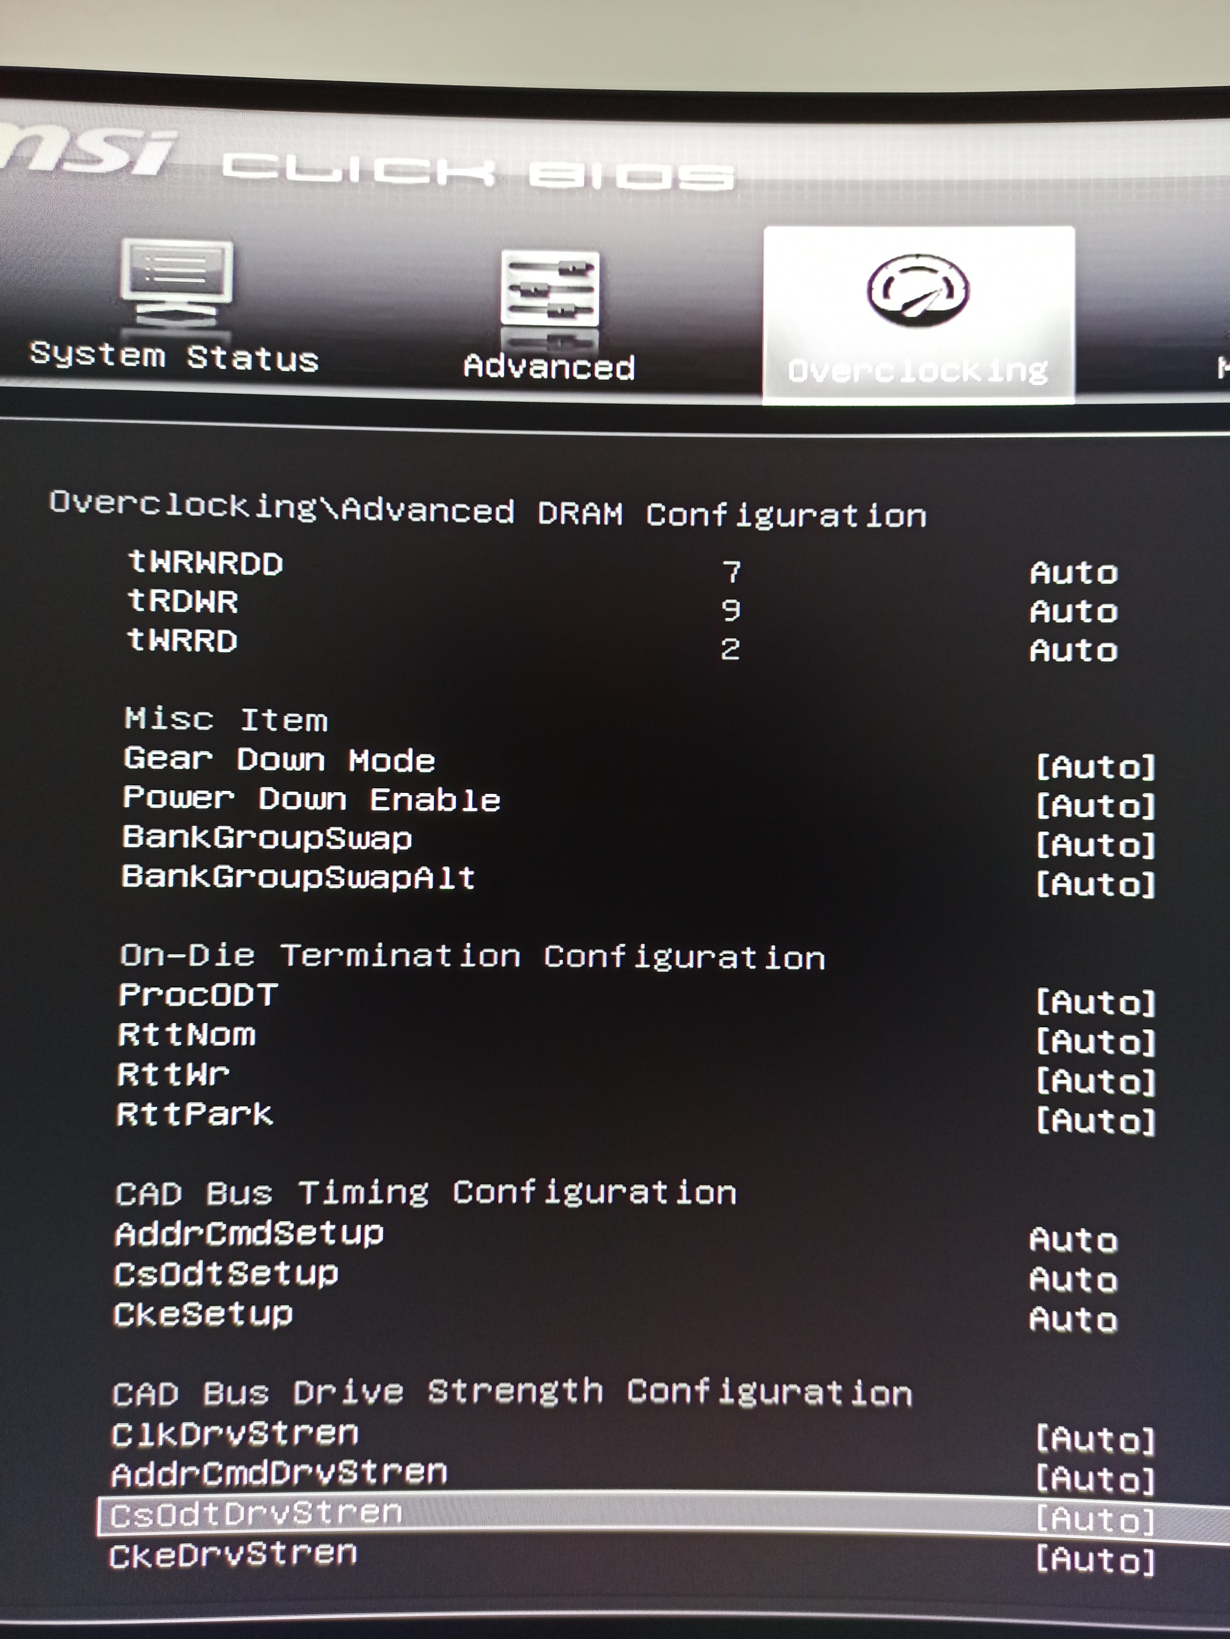Change BankGroupSwap [Auto] setting
Screen dimensions: 1230x1639
[1095, 845]
